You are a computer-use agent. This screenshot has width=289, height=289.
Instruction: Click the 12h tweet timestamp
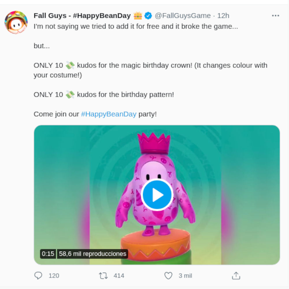coord(223,16)
